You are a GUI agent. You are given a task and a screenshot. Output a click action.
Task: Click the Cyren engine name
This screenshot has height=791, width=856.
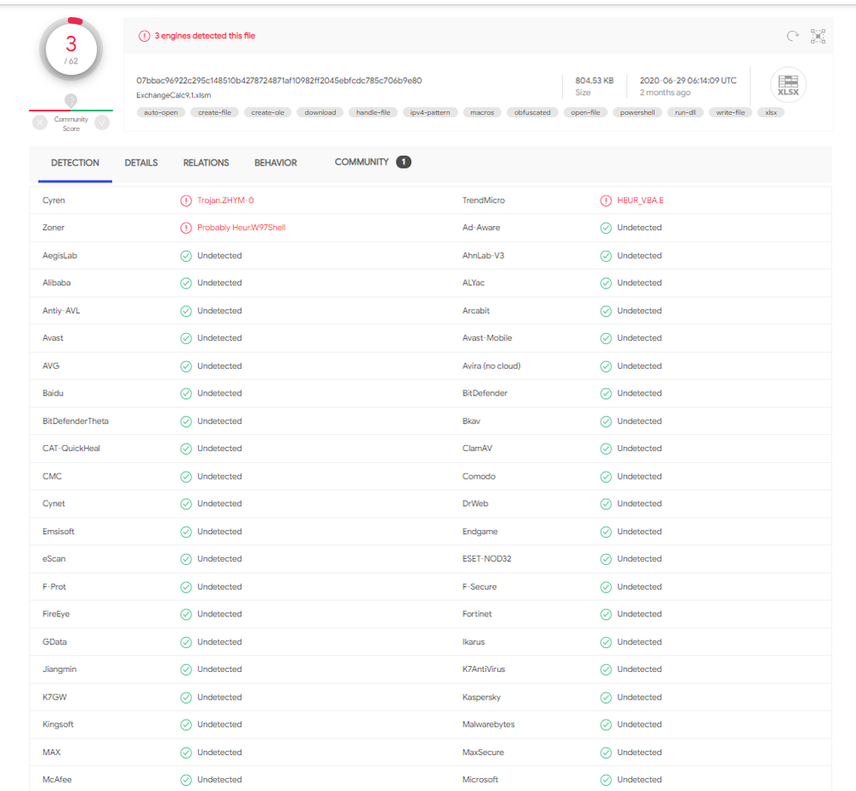coord(53,201)
